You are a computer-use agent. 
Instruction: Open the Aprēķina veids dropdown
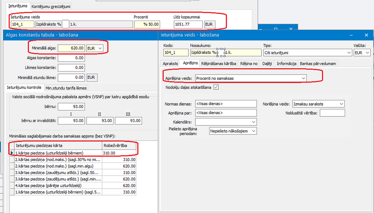pos(303,78)
